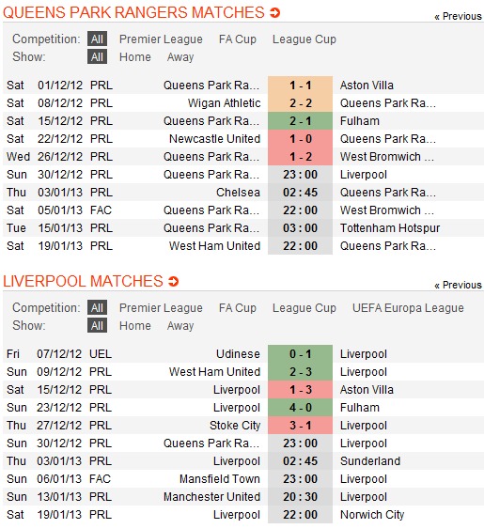Viewport: 484px width, 529px height.
Task: Choose League Cup filter for Queens Park Rangers
Action: [x=304, y=39]
